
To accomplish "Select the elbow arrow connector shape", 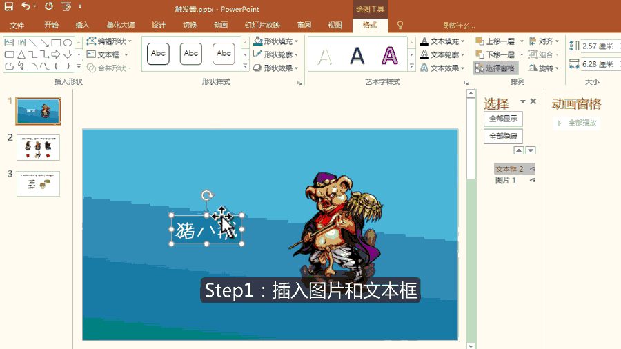I will coord(44,54).
